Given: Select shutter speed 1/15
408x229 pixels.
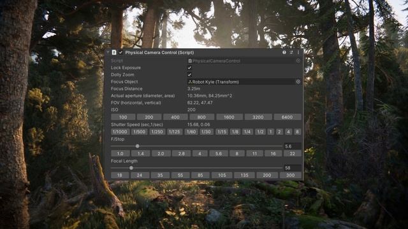Looking at the screenshot, I should point(222,132).
